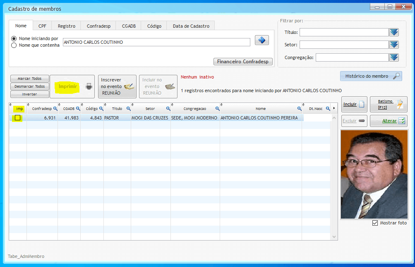Viewport: 415px width, 267px height.
Task: Click Batismo [F12] button
Action: pyautogui.click(x=388, y=105)
